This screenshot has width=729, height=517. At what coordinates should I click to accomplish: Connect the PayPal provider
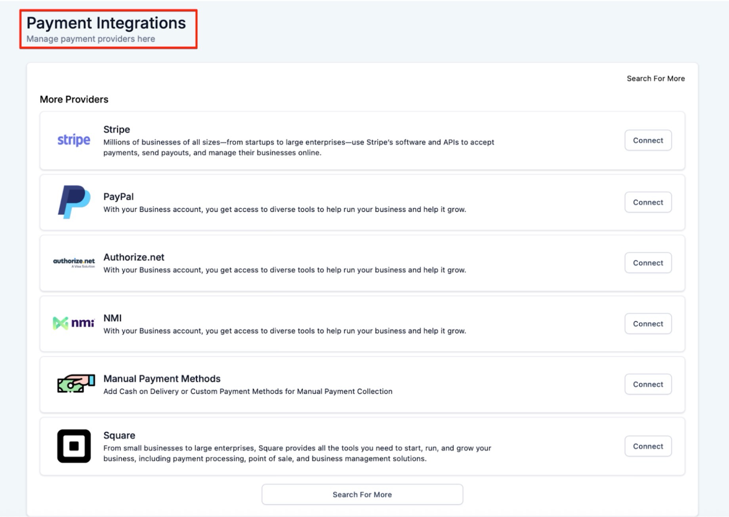pos(648,202)
